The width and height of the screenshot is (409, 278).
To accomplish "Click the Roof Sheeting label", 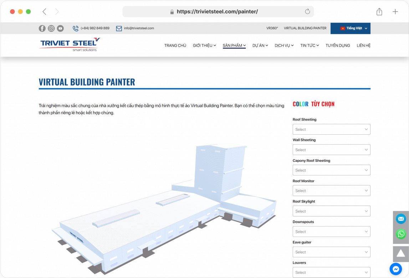I will pyautogui.click(x=305, y=119).
